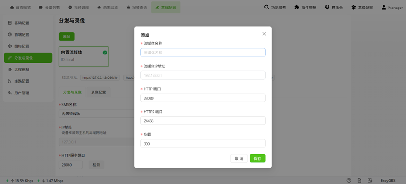Click the Manager user avatar icon
Viewport: 406px width, 184px height.
pyautogui.click(x=384, y=7)
